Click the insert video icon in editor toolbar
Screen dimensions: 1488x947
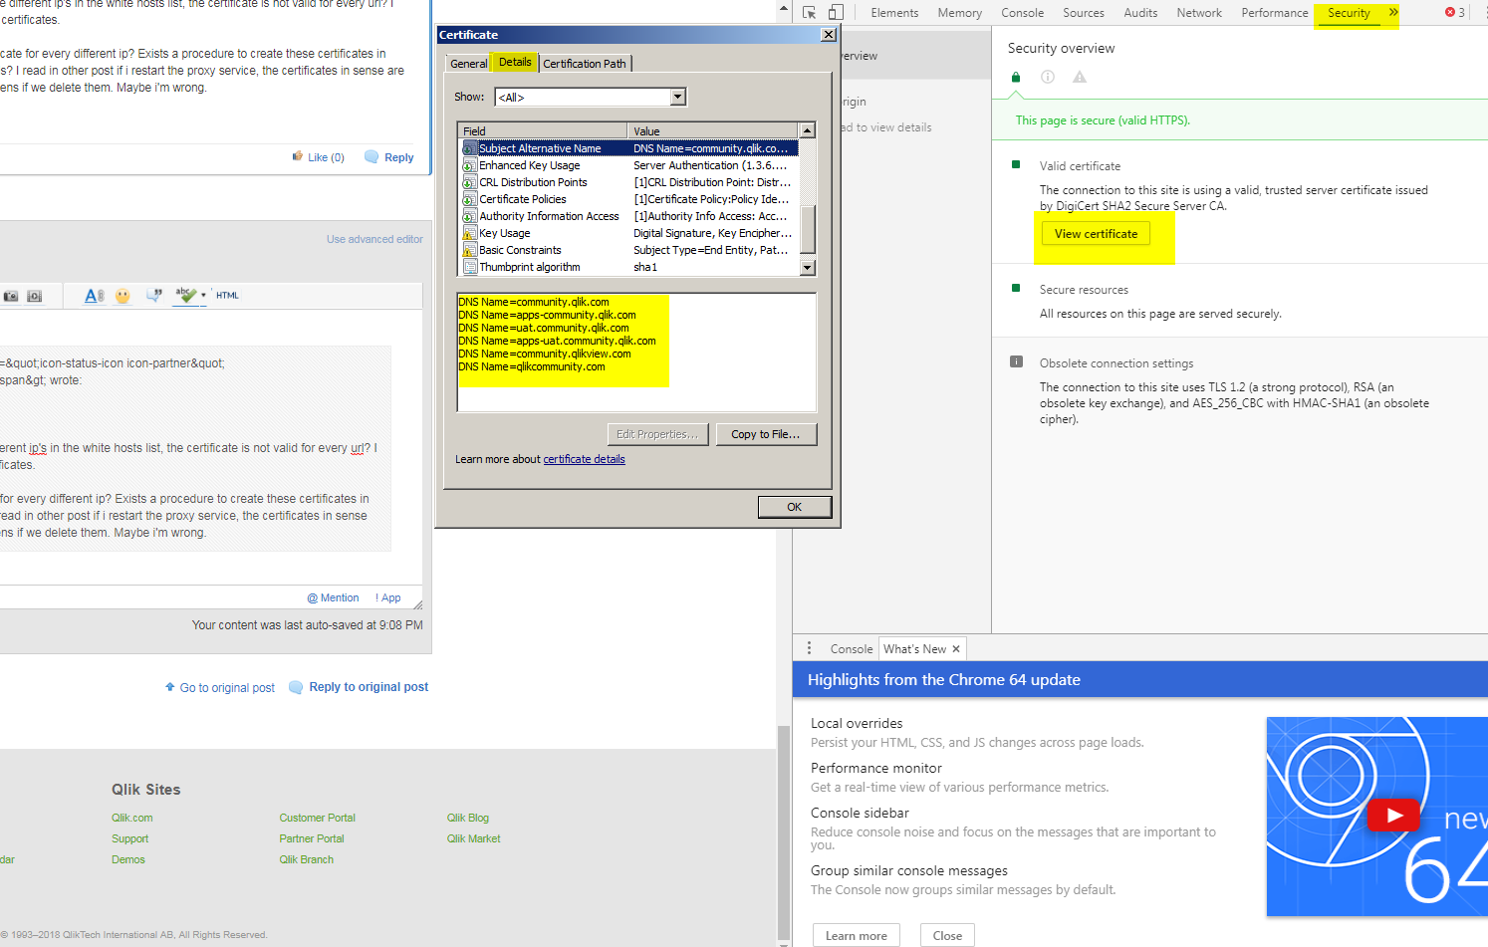coord(35,296)
